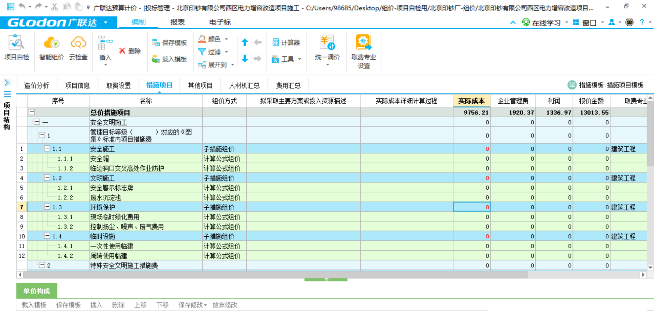Collapse node 1.4 临时设施
This screenshot has width=654, height=311.
pyautogui.click(x=47, y=236)
